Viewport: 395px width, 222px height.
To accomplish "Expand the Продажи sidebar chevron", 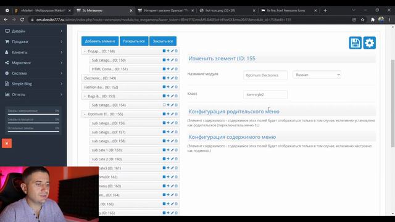I will pyautogui.click(x=62, y=41).
